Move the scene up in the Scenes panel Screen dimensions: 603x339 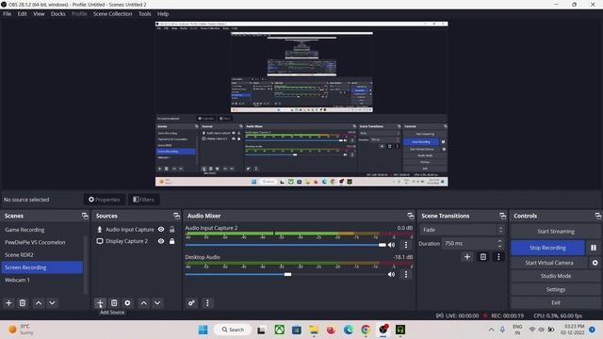pyautogui.click(x=39, y=303)
